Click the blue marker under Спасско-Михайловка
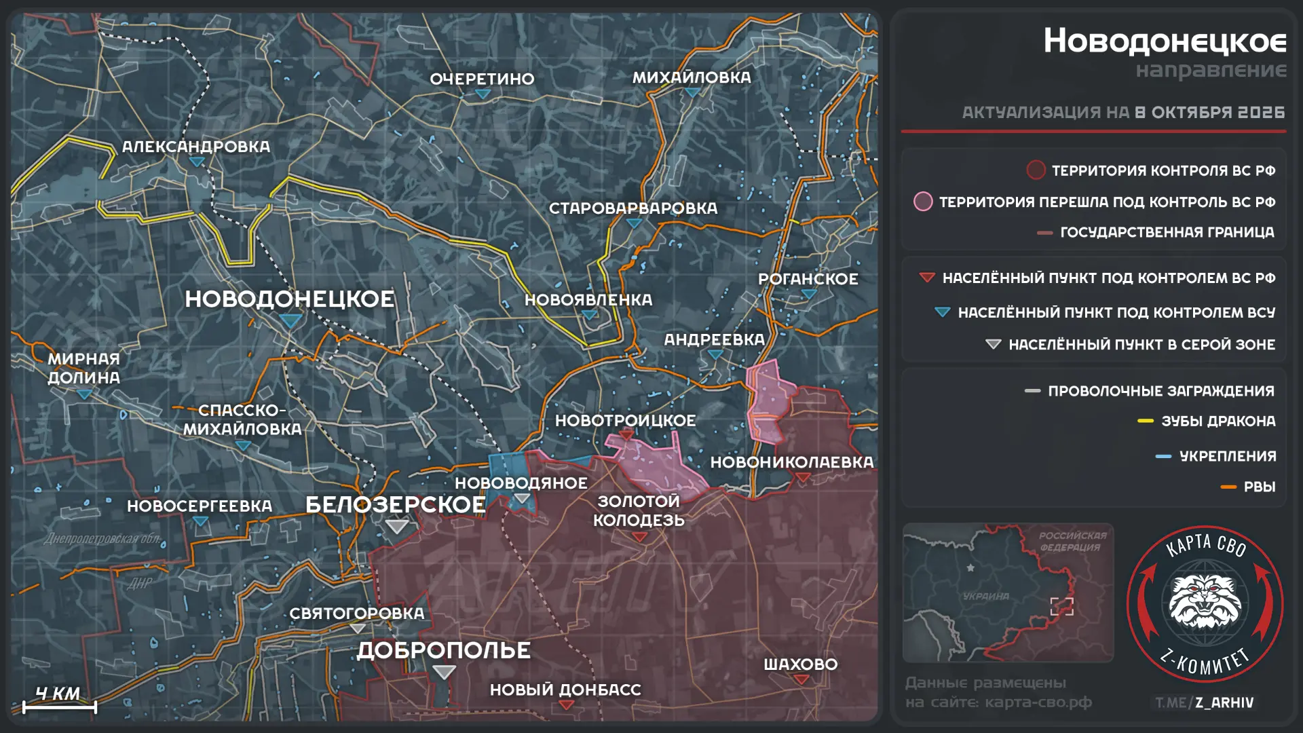Screen dimensions: 1303x733 [243, 445]
